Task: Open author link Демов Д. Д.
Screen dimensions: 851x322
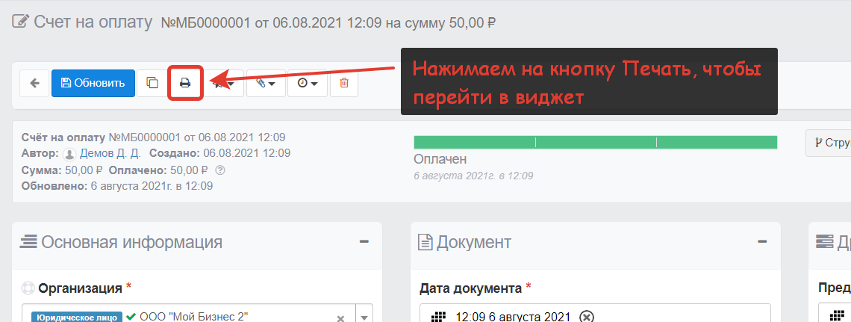Action: (110, 154)
